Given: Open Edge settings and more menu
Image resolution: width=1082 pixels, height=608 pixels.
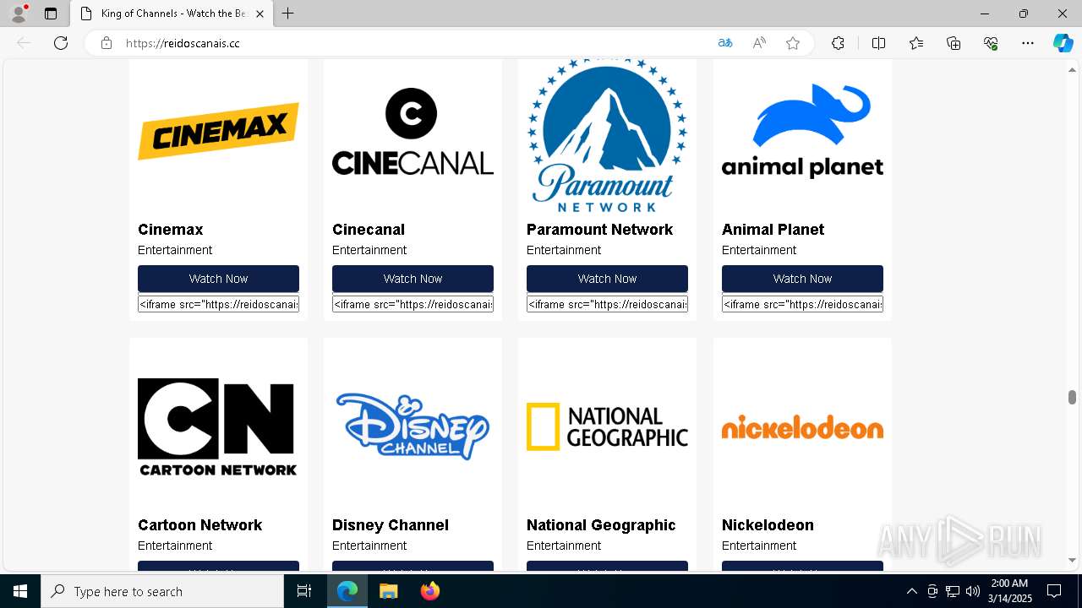Looking at the screenshot, I should (1028, 43).
